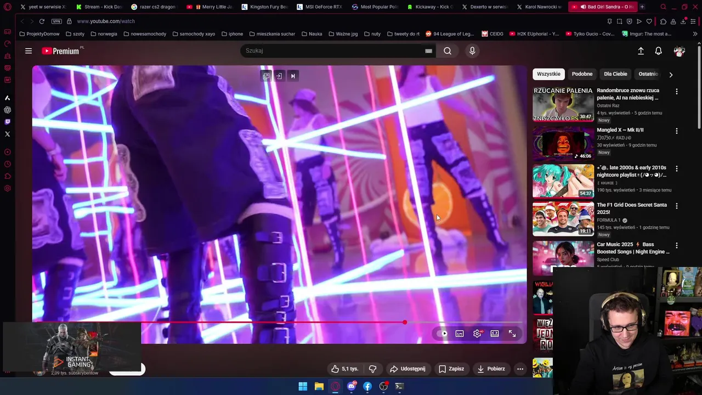Screen dimensions: 702x395
Task: Switch player to theater mode
Action: click(495, 334)
